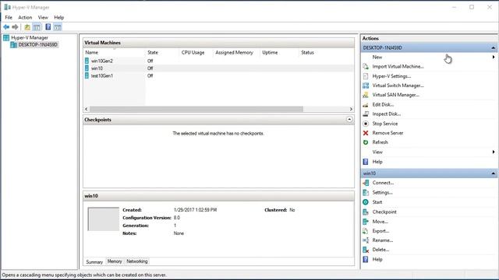Viewport: 499px width, 280px height.
Task: Click the scroll right arrow in VM list
Action: [351, 109]
